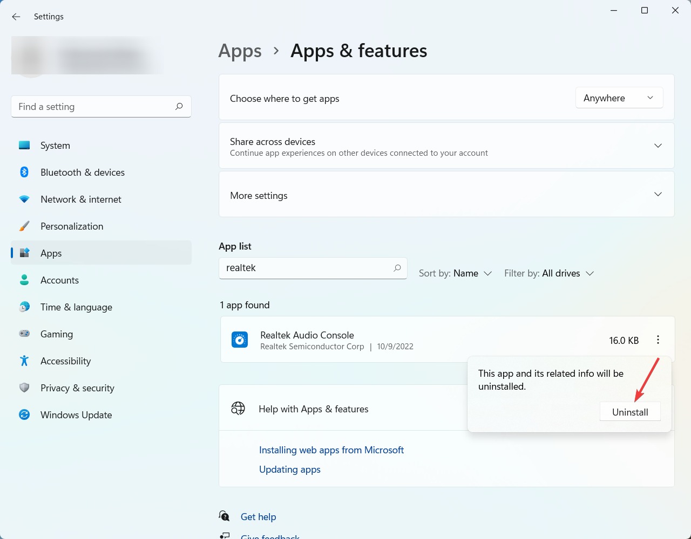
Task: Click Apps in the breadcrumb
Action: 240,51
